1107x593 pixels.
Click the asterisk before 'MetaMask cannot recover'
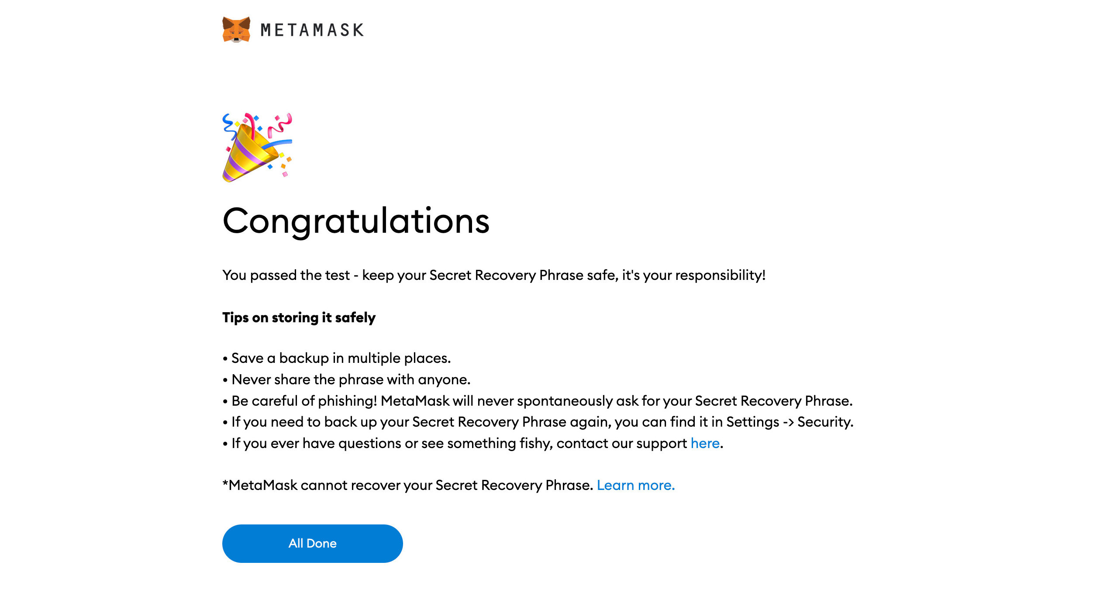point(225,483)
